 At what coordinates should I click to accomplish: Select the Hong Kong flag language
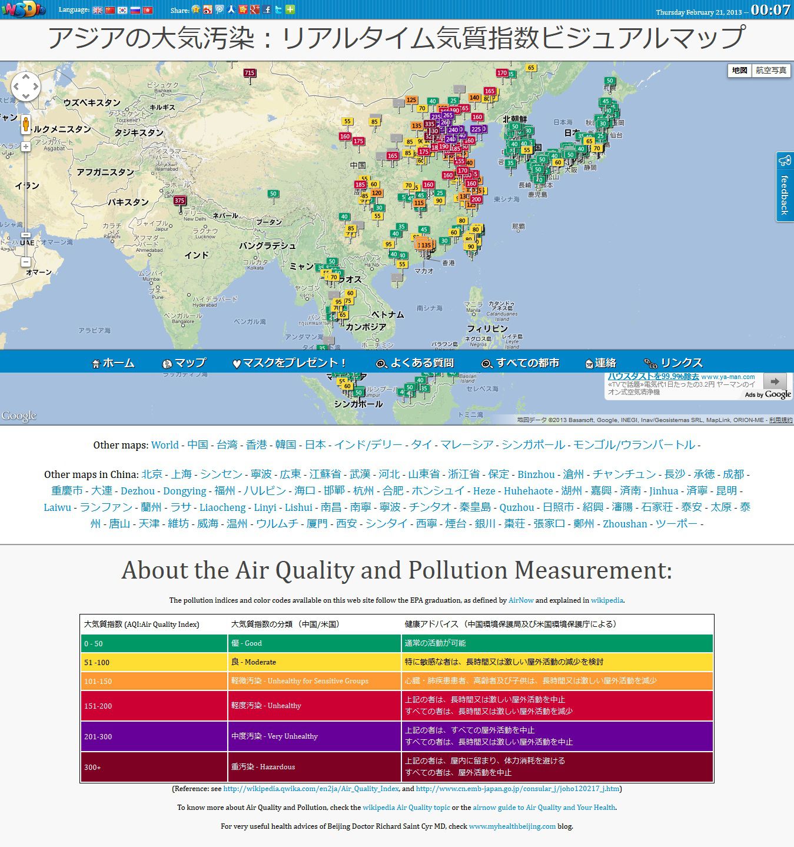coord(148,10)
